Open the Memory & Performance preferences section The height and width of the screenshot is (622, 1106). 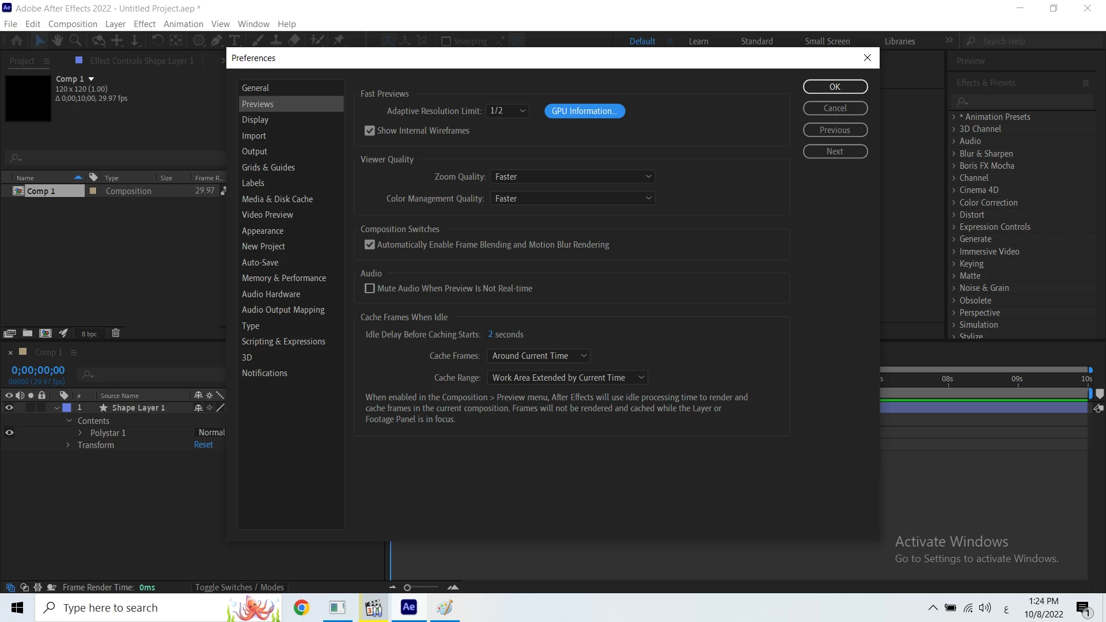(x=283, y=278)
